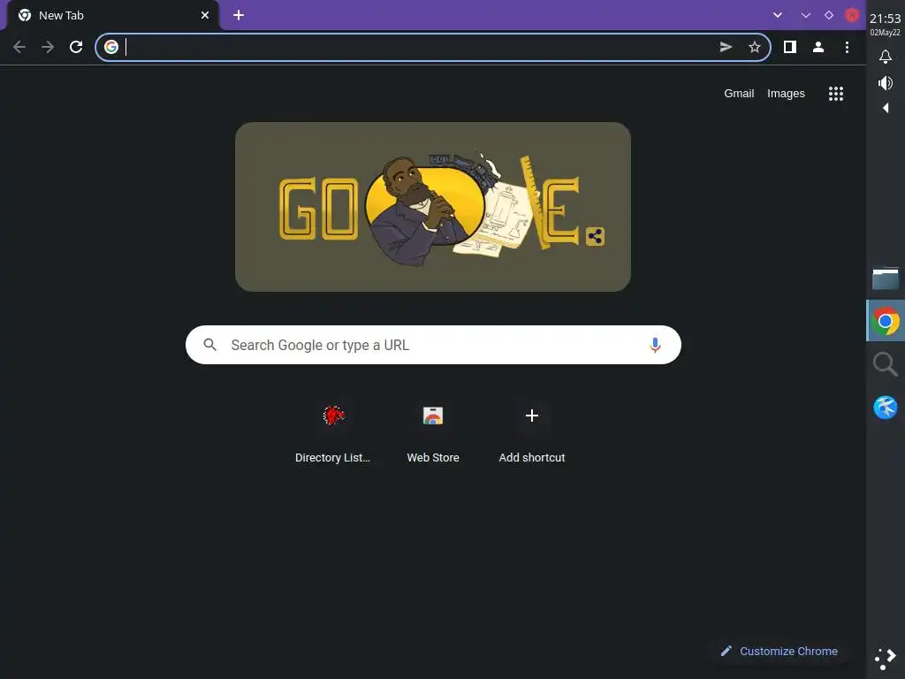Launch the blue bird application icon
Screen dimensions: 905x679
tap(886, 407)
